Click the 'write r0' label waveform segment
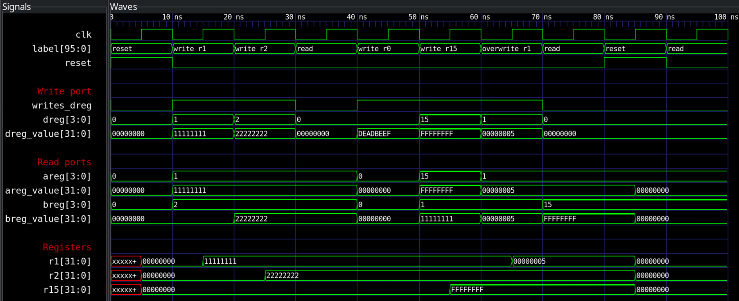 coord(388,49)
